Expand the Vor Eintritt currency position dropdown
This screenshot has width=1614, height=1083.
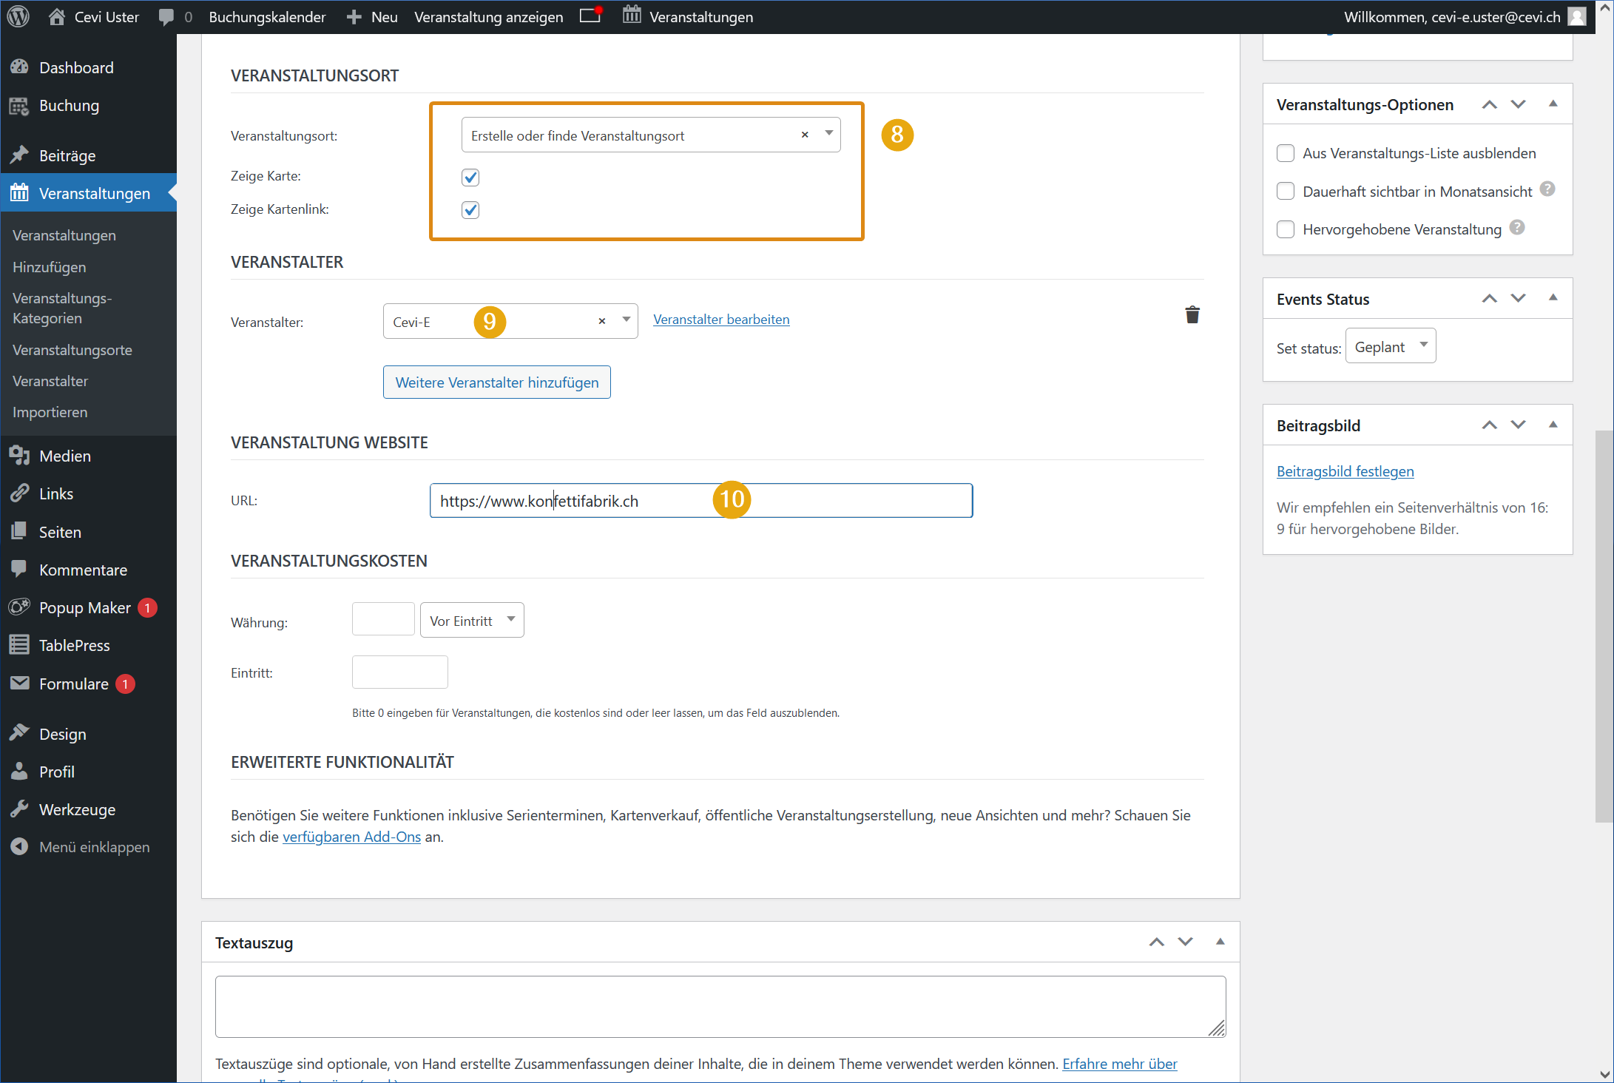click(472, 621)
